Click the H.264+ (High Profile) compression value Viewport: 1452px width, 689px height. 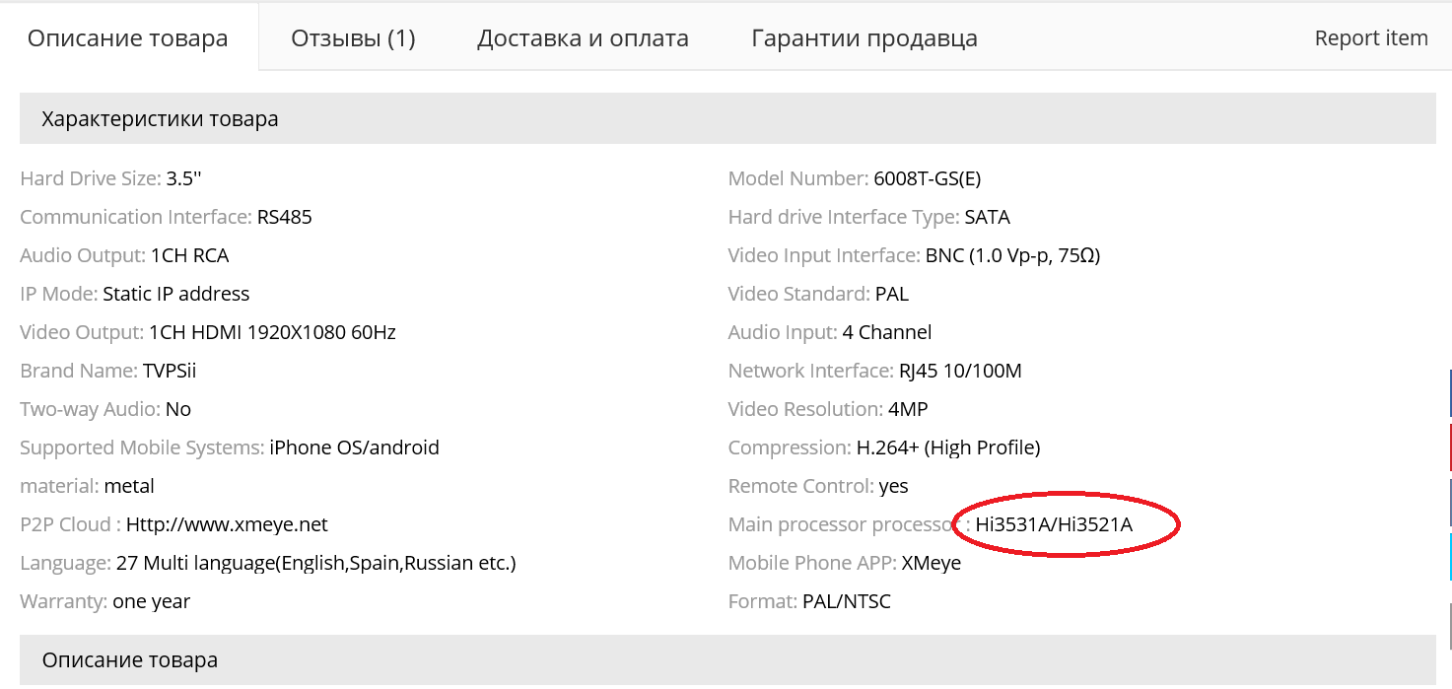coord(947,448)
